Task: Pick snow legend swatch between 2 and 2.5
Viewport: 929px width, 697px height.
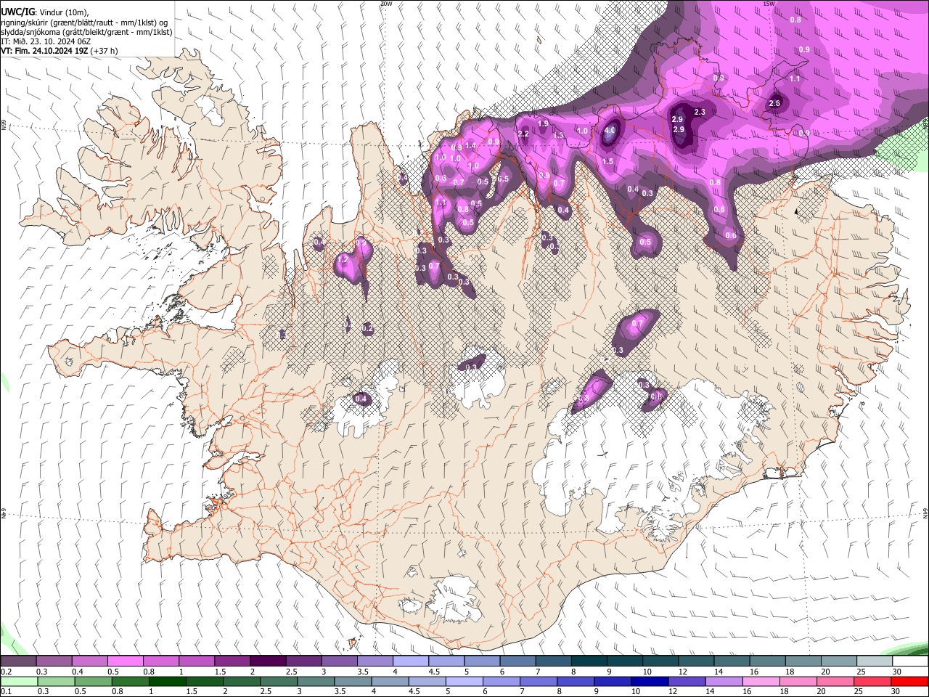Action: point(268,661)
